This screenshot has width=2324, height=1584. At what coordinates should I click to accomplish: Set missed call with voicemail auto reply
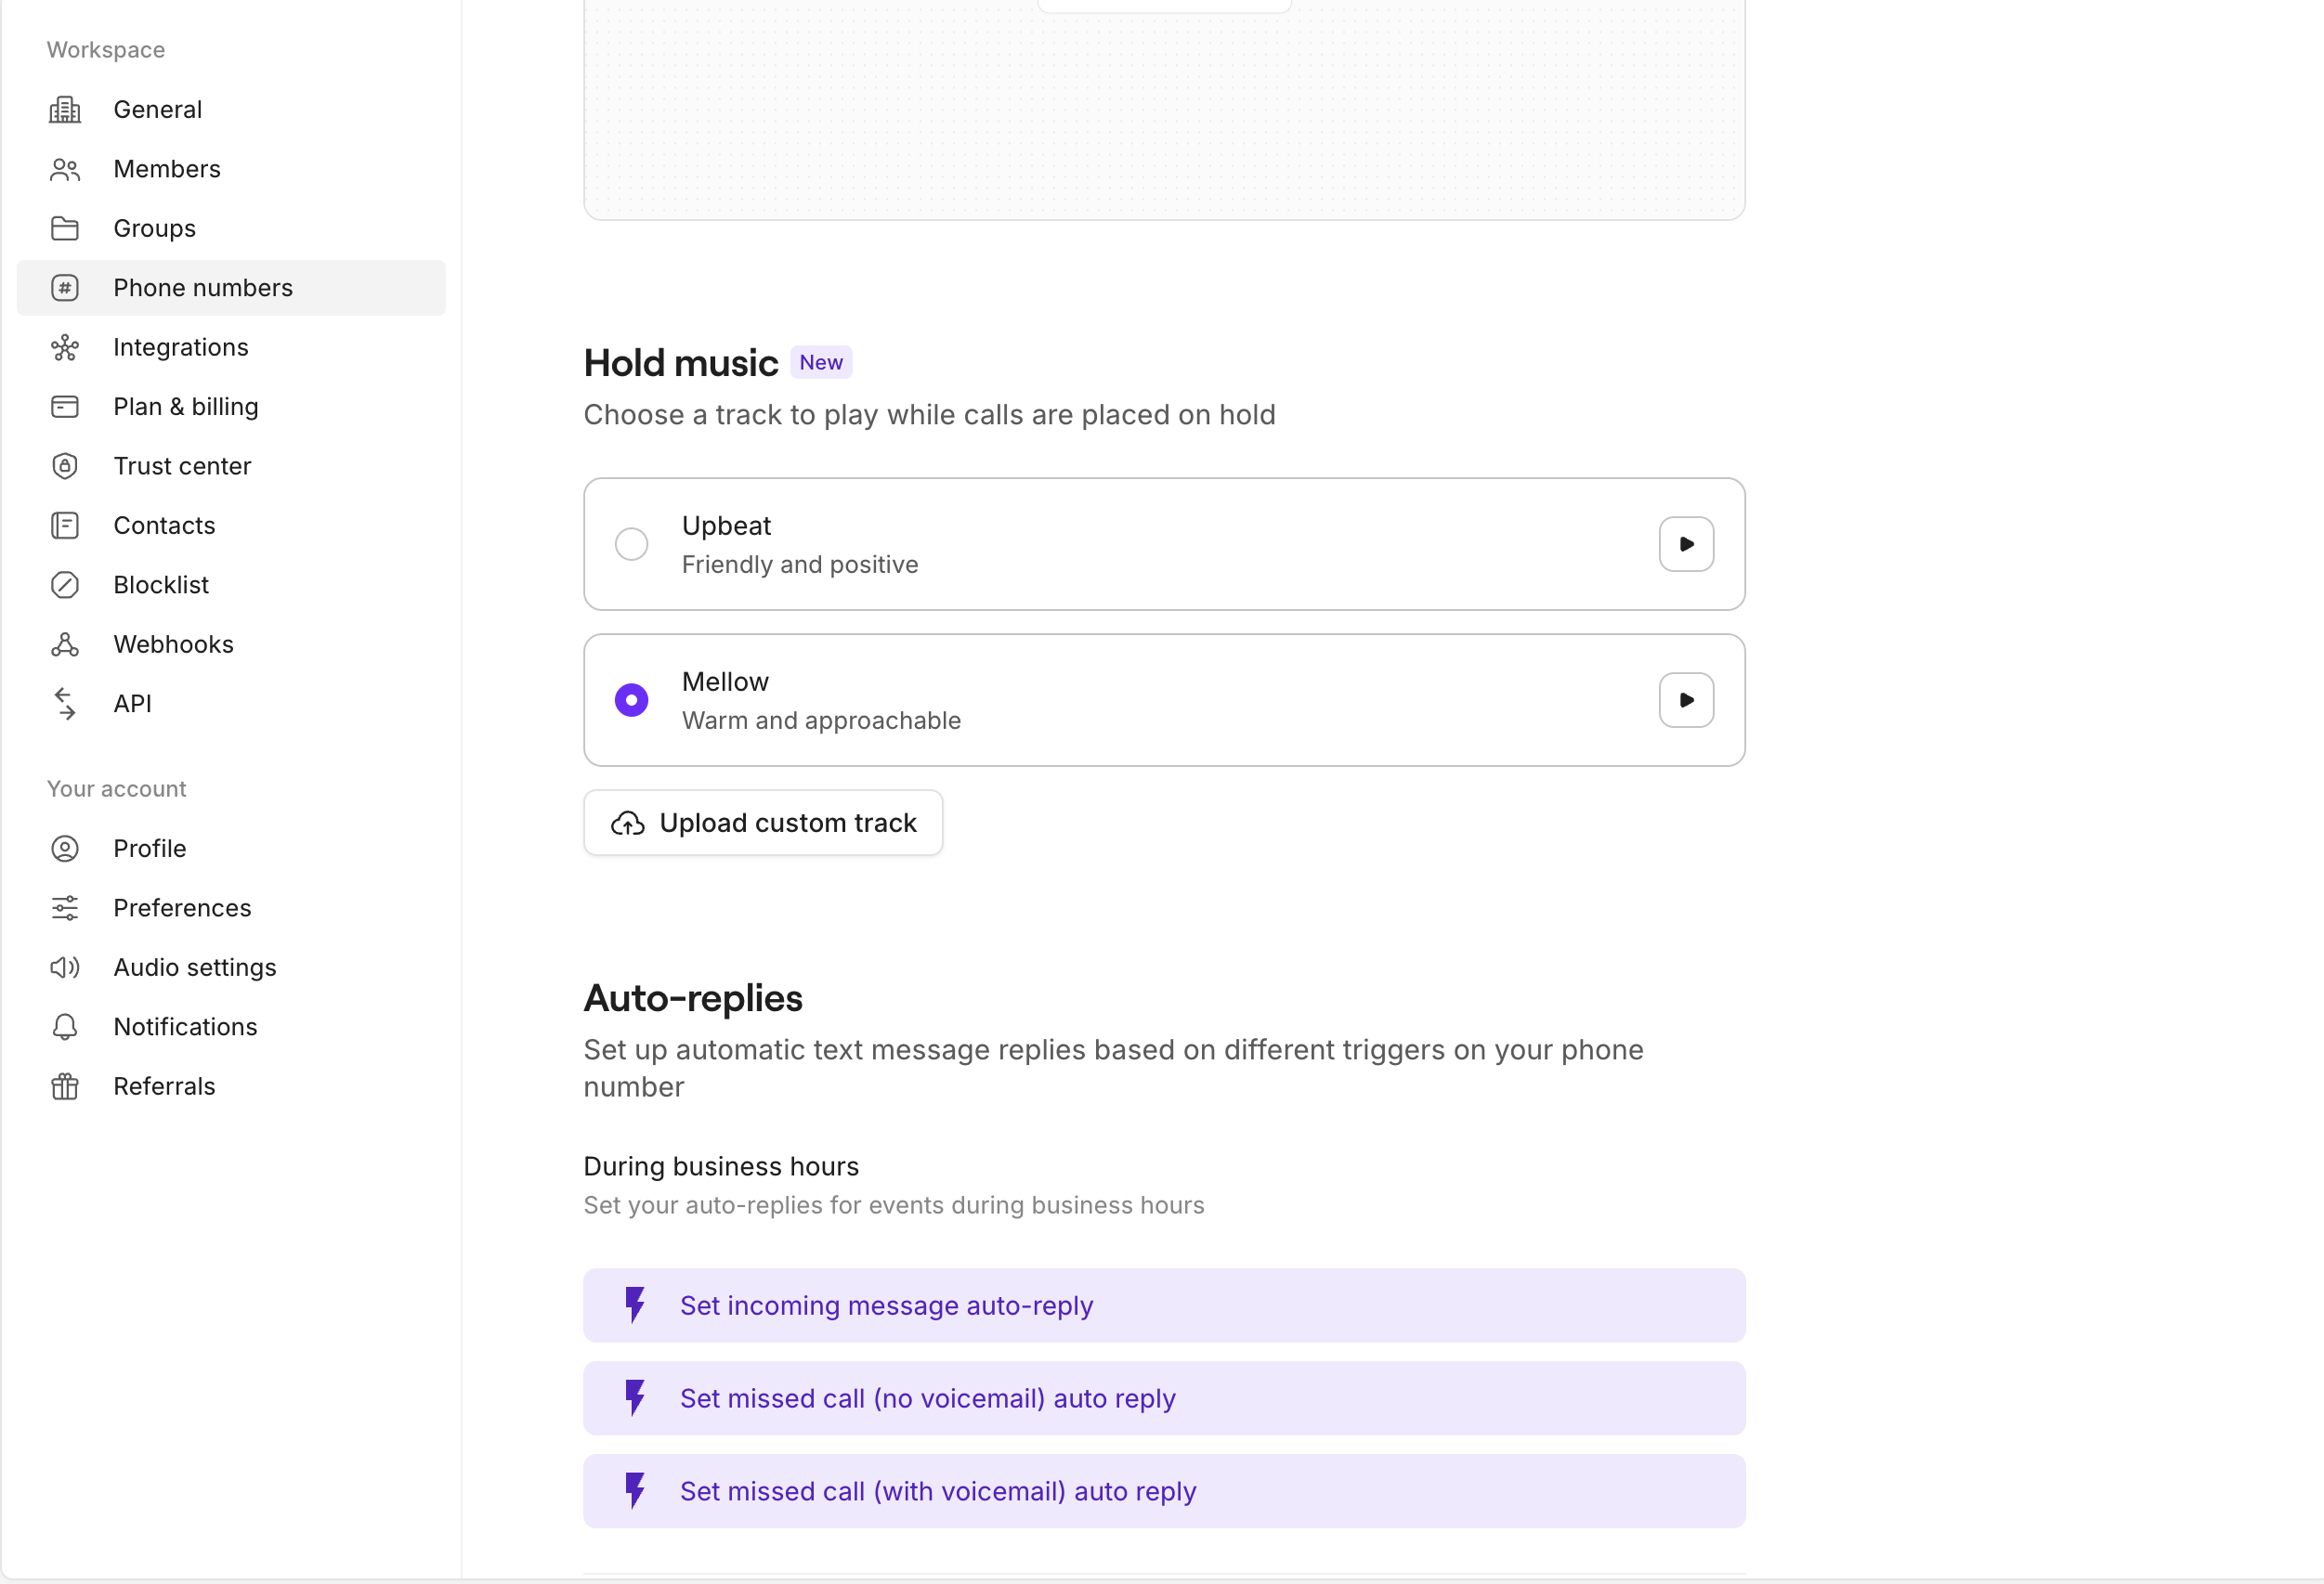pyautogui.click(x=938, y=1491)
